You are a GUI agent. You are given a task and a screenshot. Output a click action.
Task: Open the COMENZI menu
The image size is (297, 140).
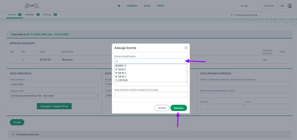click(x=132, y=6)
